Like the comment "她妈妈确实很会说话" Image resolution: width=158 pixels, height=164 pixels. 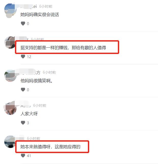[23, 23]
